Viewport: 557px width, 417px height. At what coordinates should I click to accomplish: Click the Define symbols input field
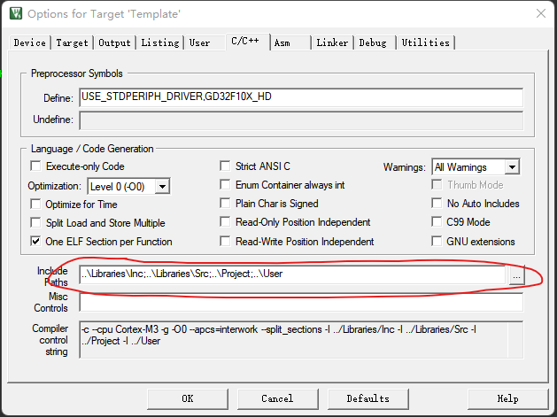(301, 97)
